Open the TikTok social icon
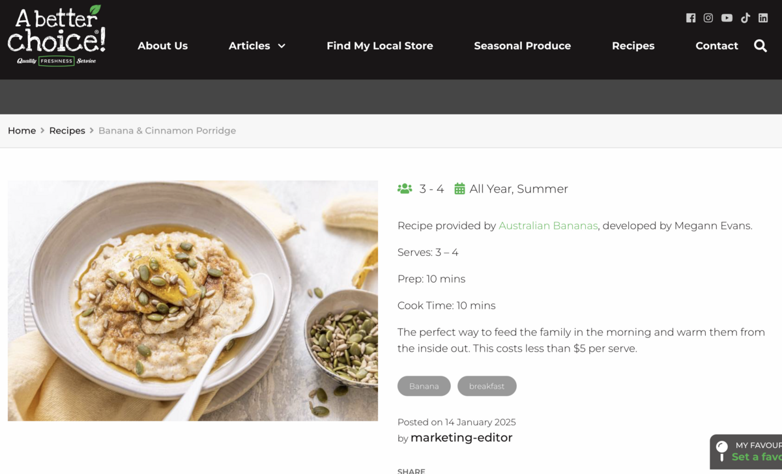 (x=746, y=18)
